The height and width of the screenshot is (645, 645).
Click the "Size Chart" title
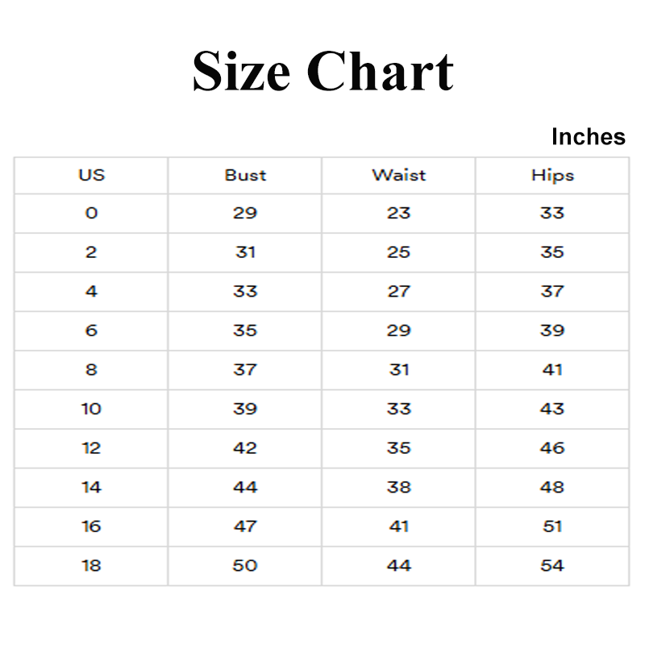pos(322,71)
